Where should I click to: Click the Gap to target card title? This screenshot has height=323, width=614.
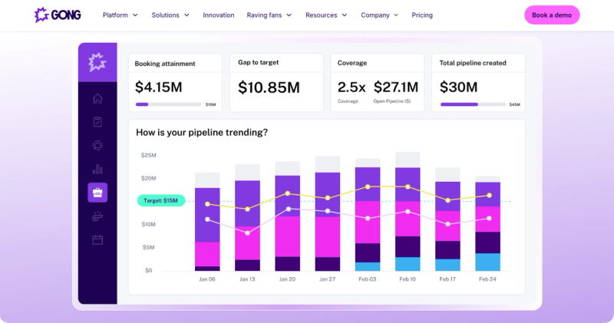coord(259,62)
